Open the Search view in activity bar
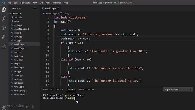 point(4,19)
